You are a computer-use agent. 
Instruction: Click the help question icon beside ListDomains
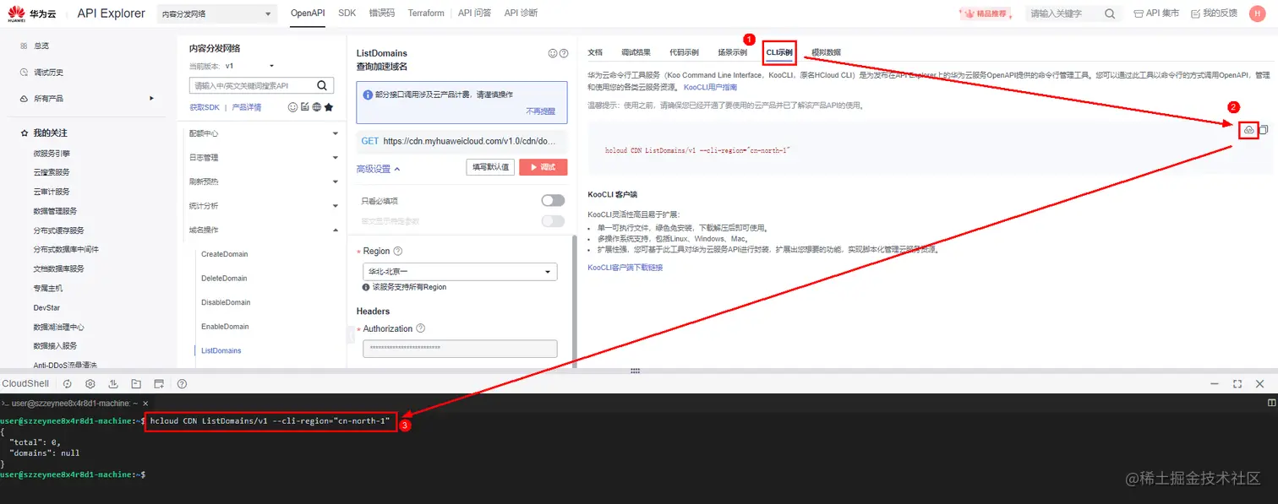tap(564, 53)
